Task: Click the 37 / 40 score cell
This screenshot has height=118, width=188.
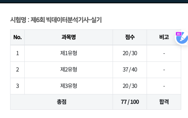Action: coord(130,70)
